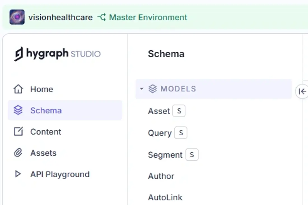Select the AutoLink model
308x205 pixels.
click(165, 197)
